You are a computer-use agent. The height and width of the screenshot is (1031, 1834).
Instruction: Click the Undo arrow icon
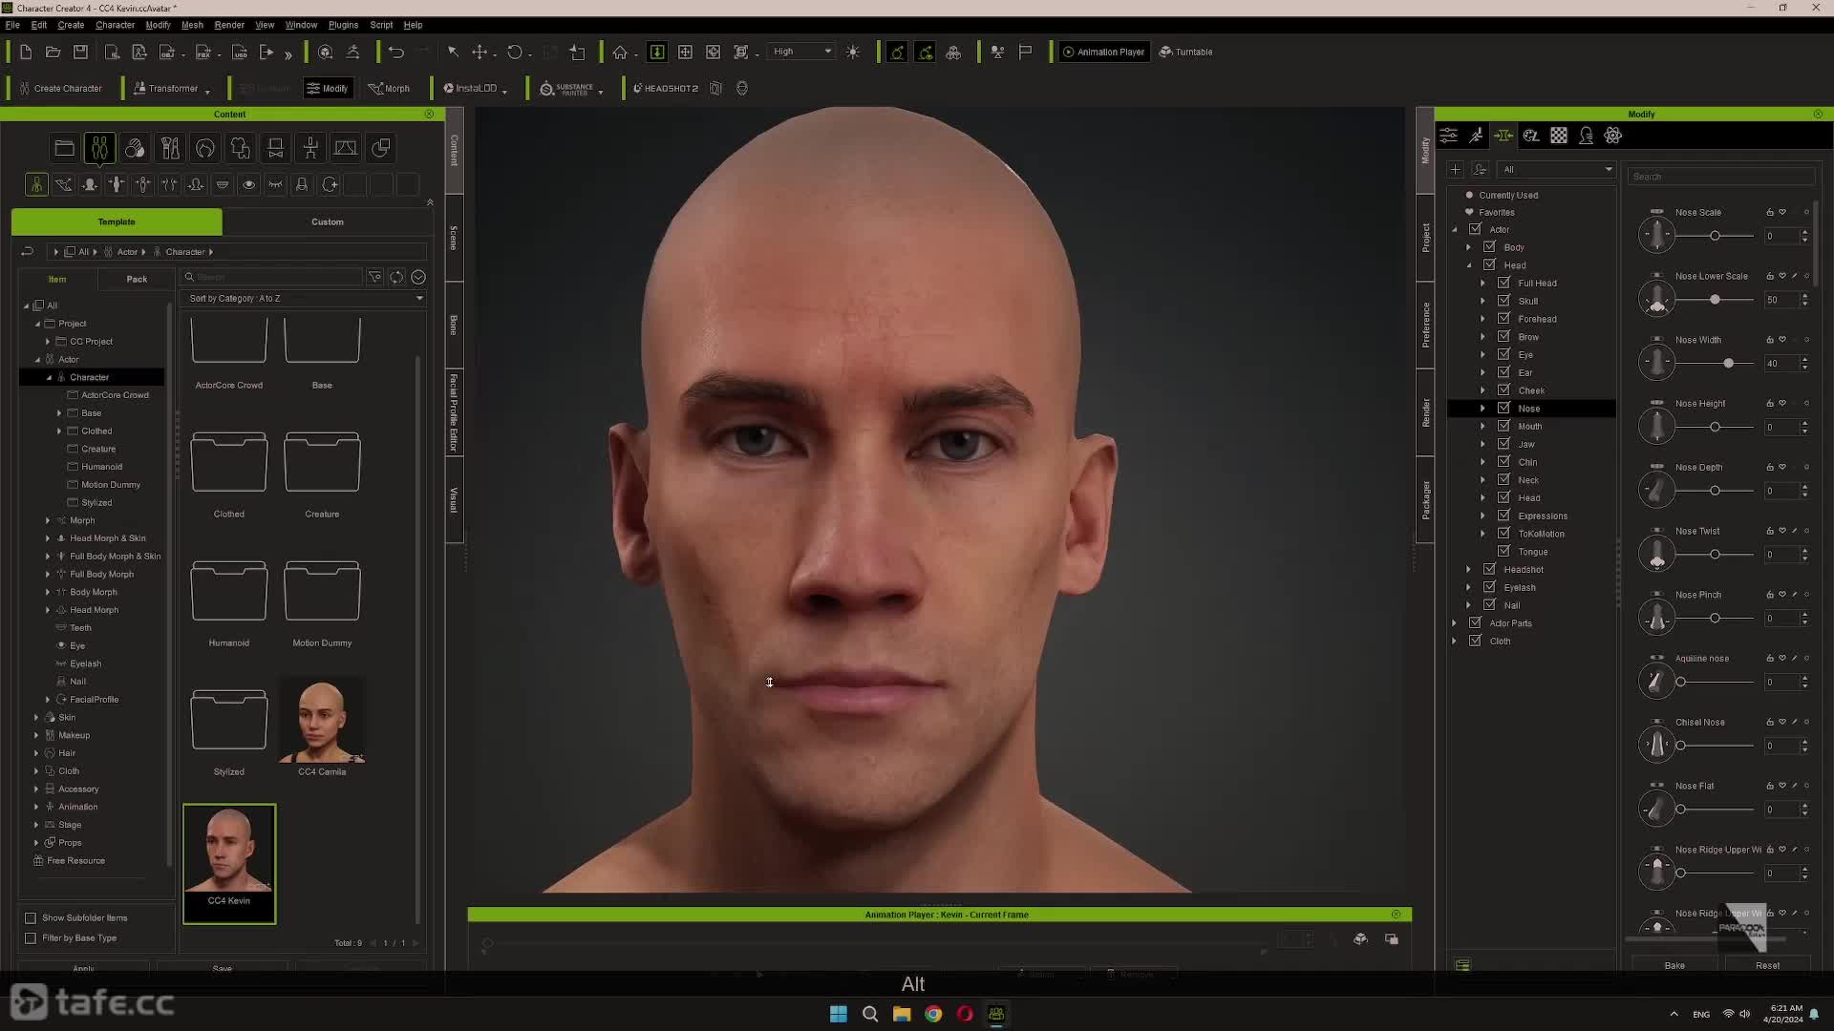[x=396, y=52]
